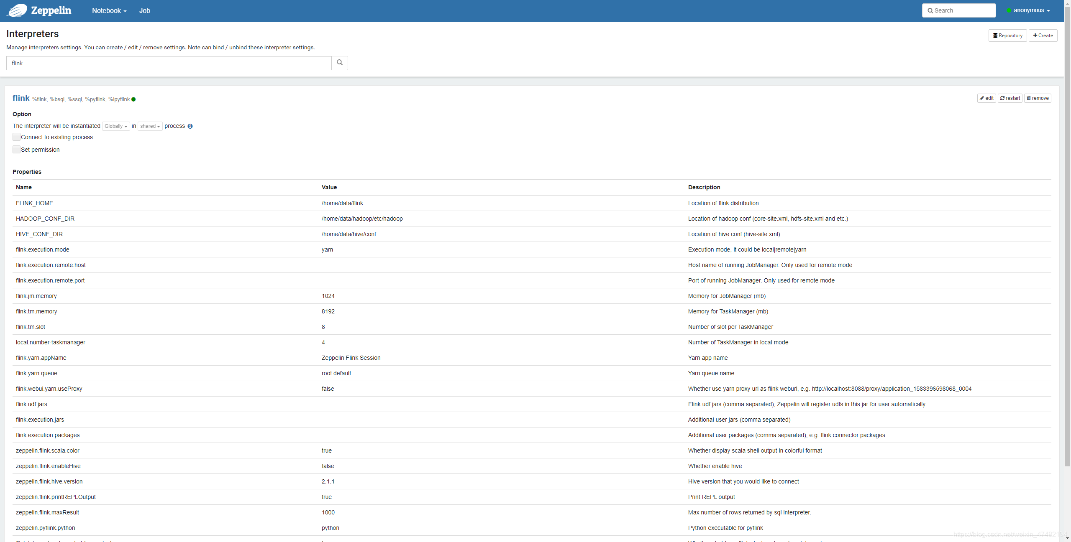Click the root.default queue value

[x=336, y=373]
